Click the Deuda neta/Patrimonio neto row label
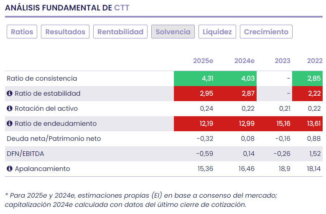Viewport: 326px width, 214px height. 53,139
